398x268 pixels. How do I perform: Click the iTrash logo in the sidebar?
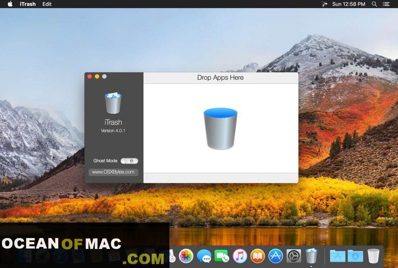[x=113, y=103]
